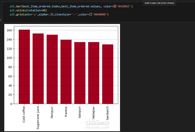Open the red #A1001E color swatch
Viewport: 195px width, 132px height.
click(115, 6)
